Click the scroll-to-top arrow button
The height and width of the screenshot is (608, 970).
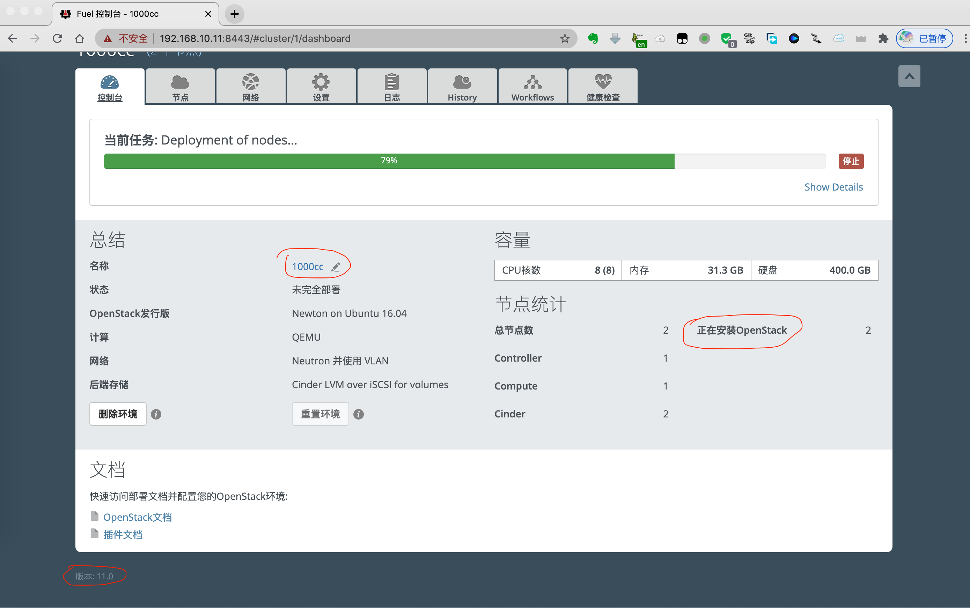909,76
